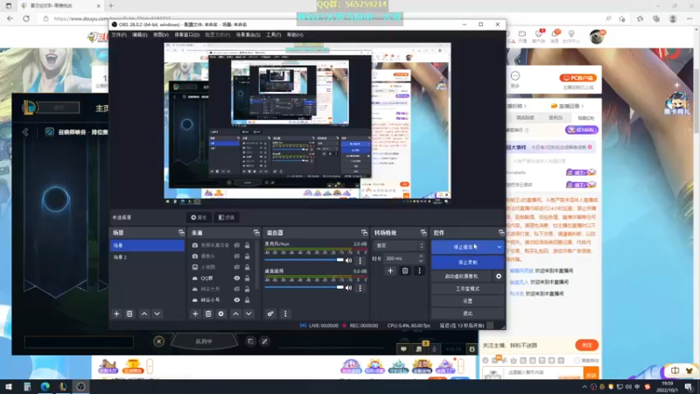Viewport: 700px width, 394px height.
Task: Toggle lock on QQ群 source
Action: [248, 278]
